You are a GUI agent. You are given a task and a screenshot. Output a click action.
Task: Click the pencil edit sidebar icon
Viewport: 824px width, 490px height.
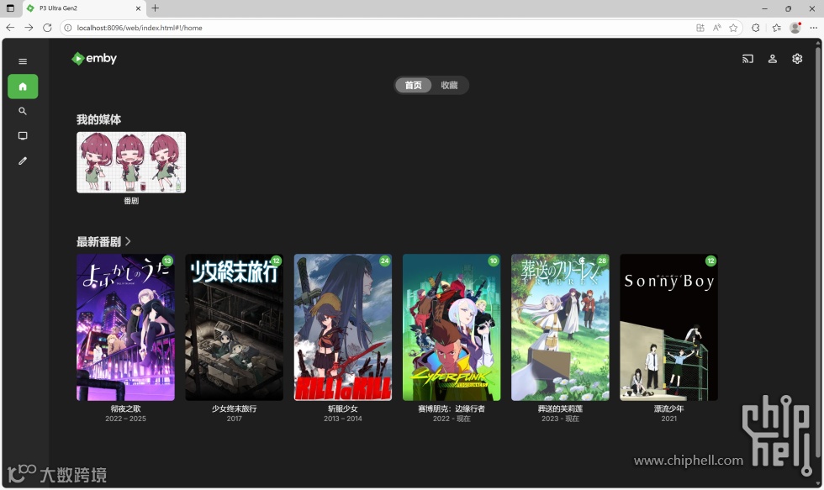click(23, 161)
